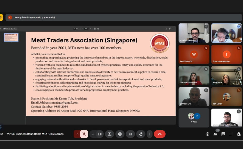
Task: Toggle the camera on or off
Action: (100, 134)
